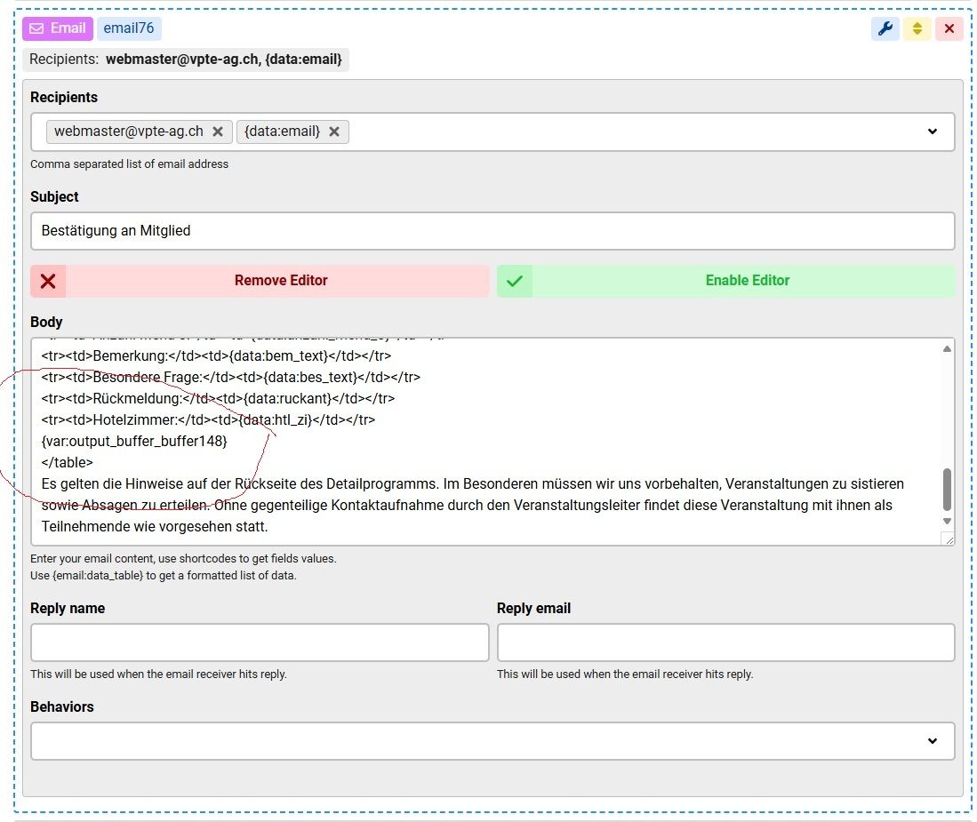Click into the Reply email field

[725, 642]
